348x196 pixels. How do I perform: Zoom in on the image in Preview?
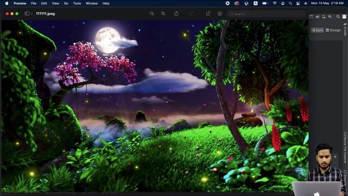pyautogui.click(x=163, y=14)
